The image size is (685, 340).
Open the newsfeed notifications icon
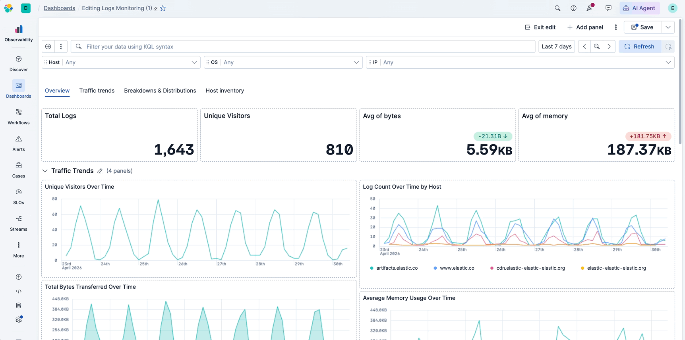pyautogui.click(x=590, y=8)
